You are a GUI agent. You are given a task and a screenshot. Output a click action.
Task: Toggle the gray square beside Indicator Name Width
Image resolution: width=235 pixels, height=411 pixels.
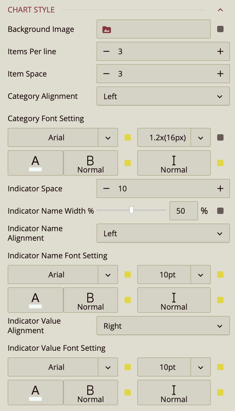pos(220,211)
